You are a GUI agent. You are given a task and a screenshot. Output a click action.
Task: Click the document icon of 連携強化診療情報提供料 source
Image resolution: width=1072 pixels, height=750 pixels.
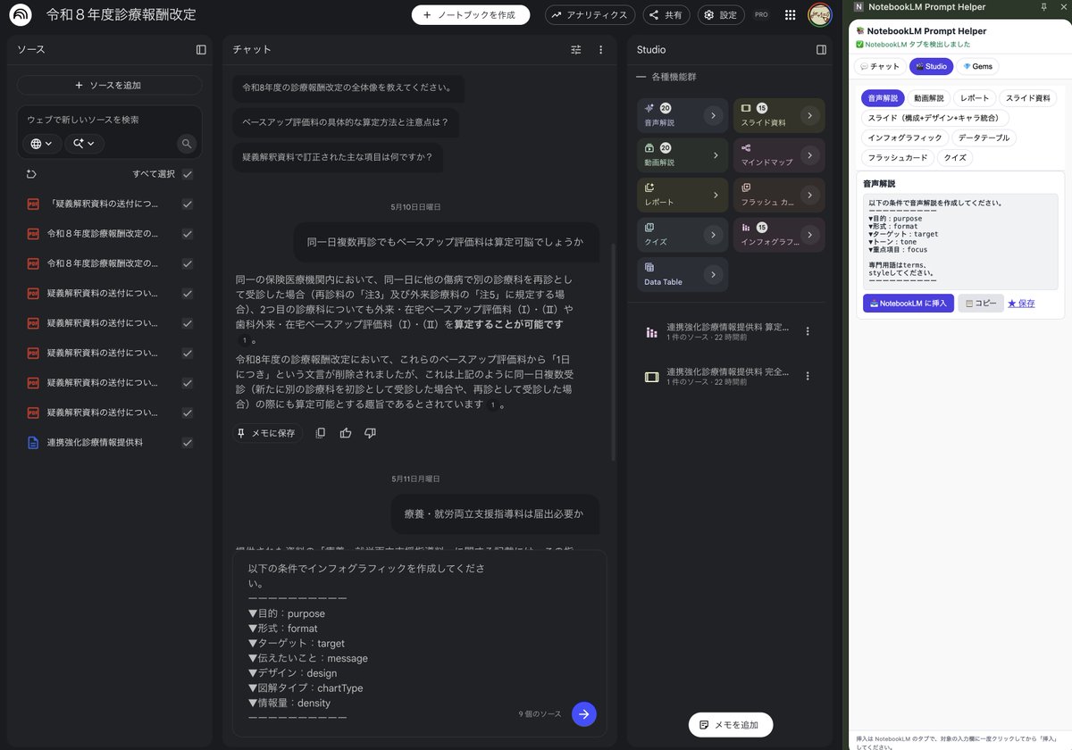(33, 443)
